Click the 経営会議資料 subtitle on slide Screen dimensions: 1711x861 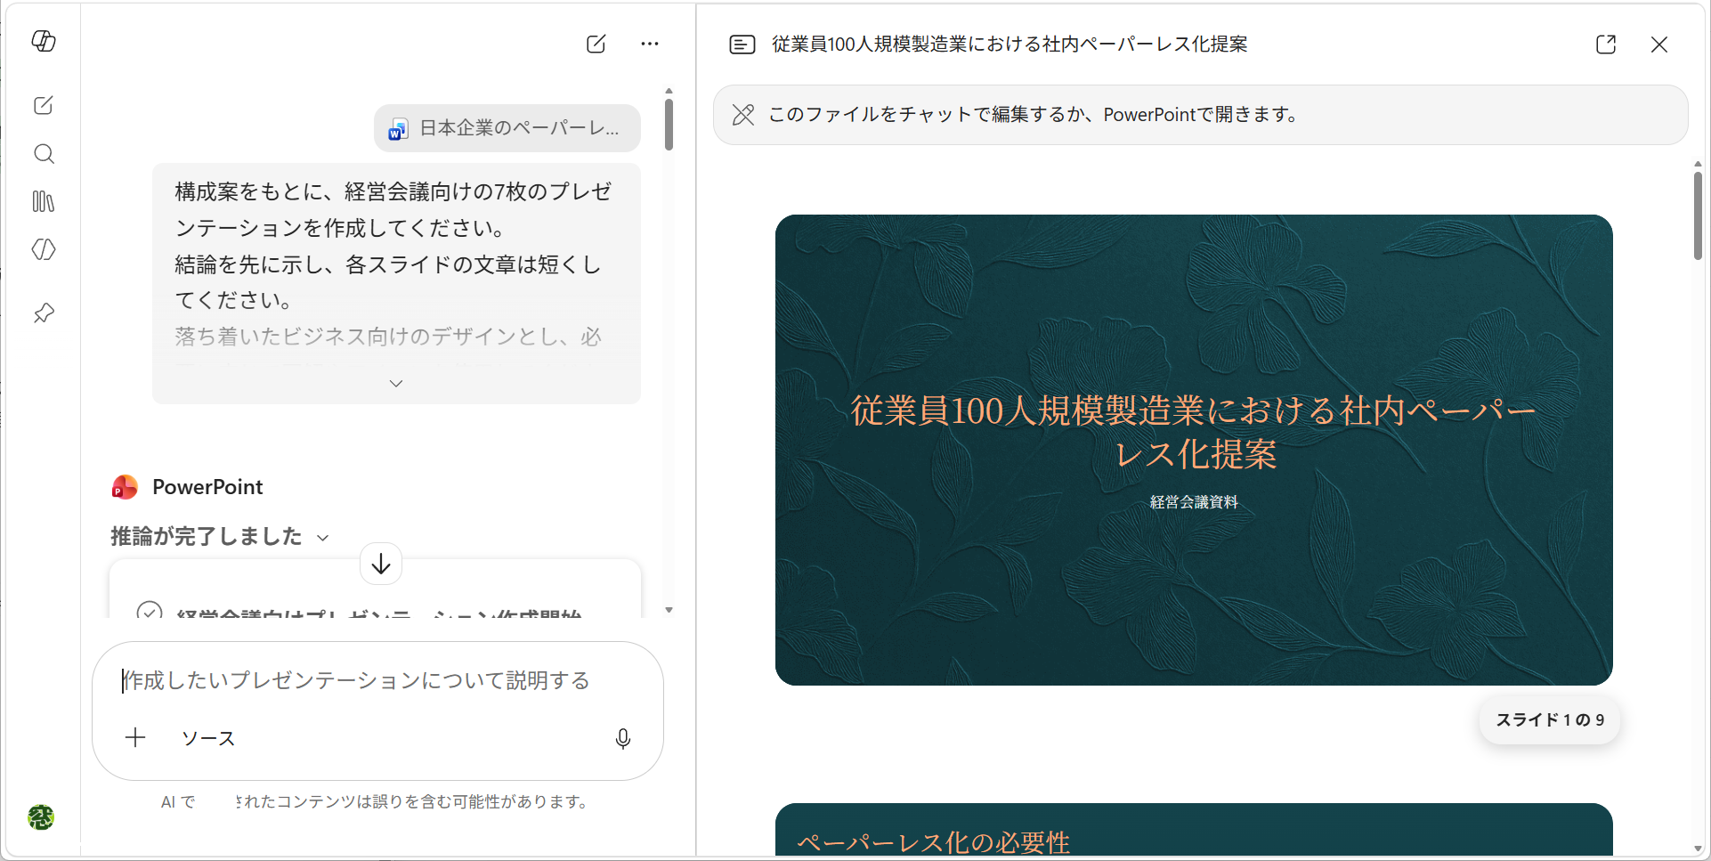(x=1194, y=502)
